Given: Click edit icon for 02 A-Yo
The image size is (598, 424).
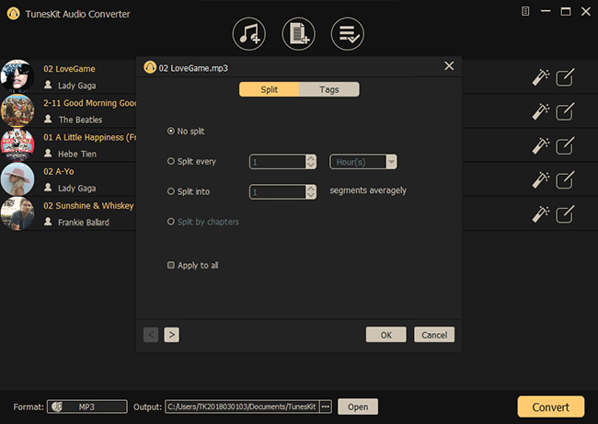Looking at the screenshot, I should coord(565,180).
